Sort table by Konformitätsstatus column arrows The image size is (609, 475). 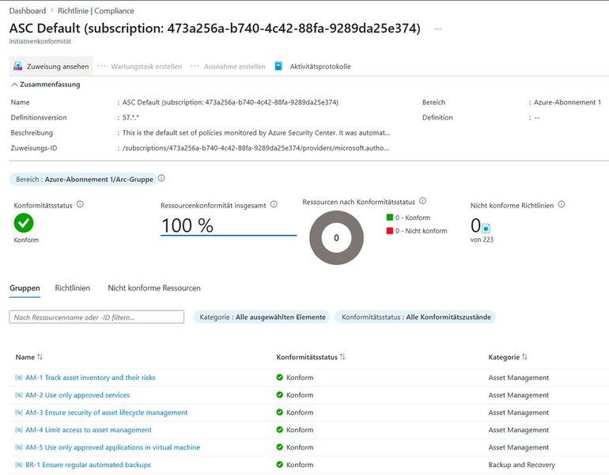(x=342, y=357)
